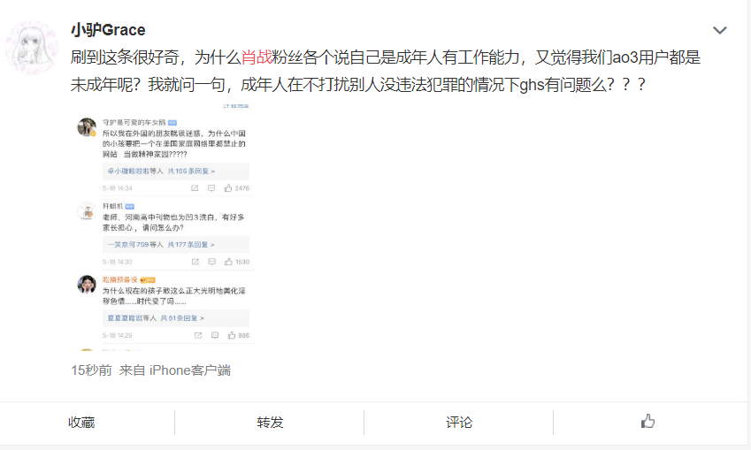Open the 评论 comments section

pyautogui.click(x=459, y=423)
